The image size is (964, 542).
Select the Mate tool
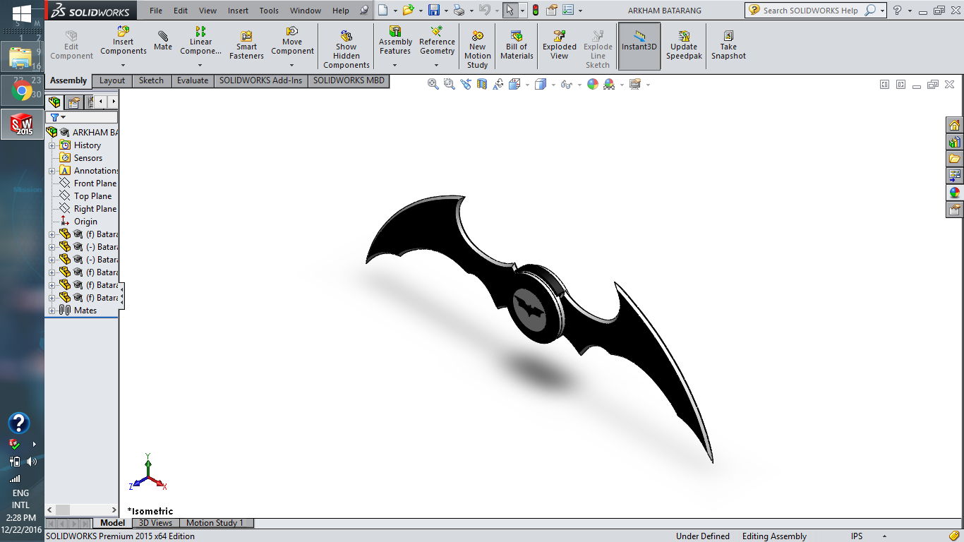(163, 41)
